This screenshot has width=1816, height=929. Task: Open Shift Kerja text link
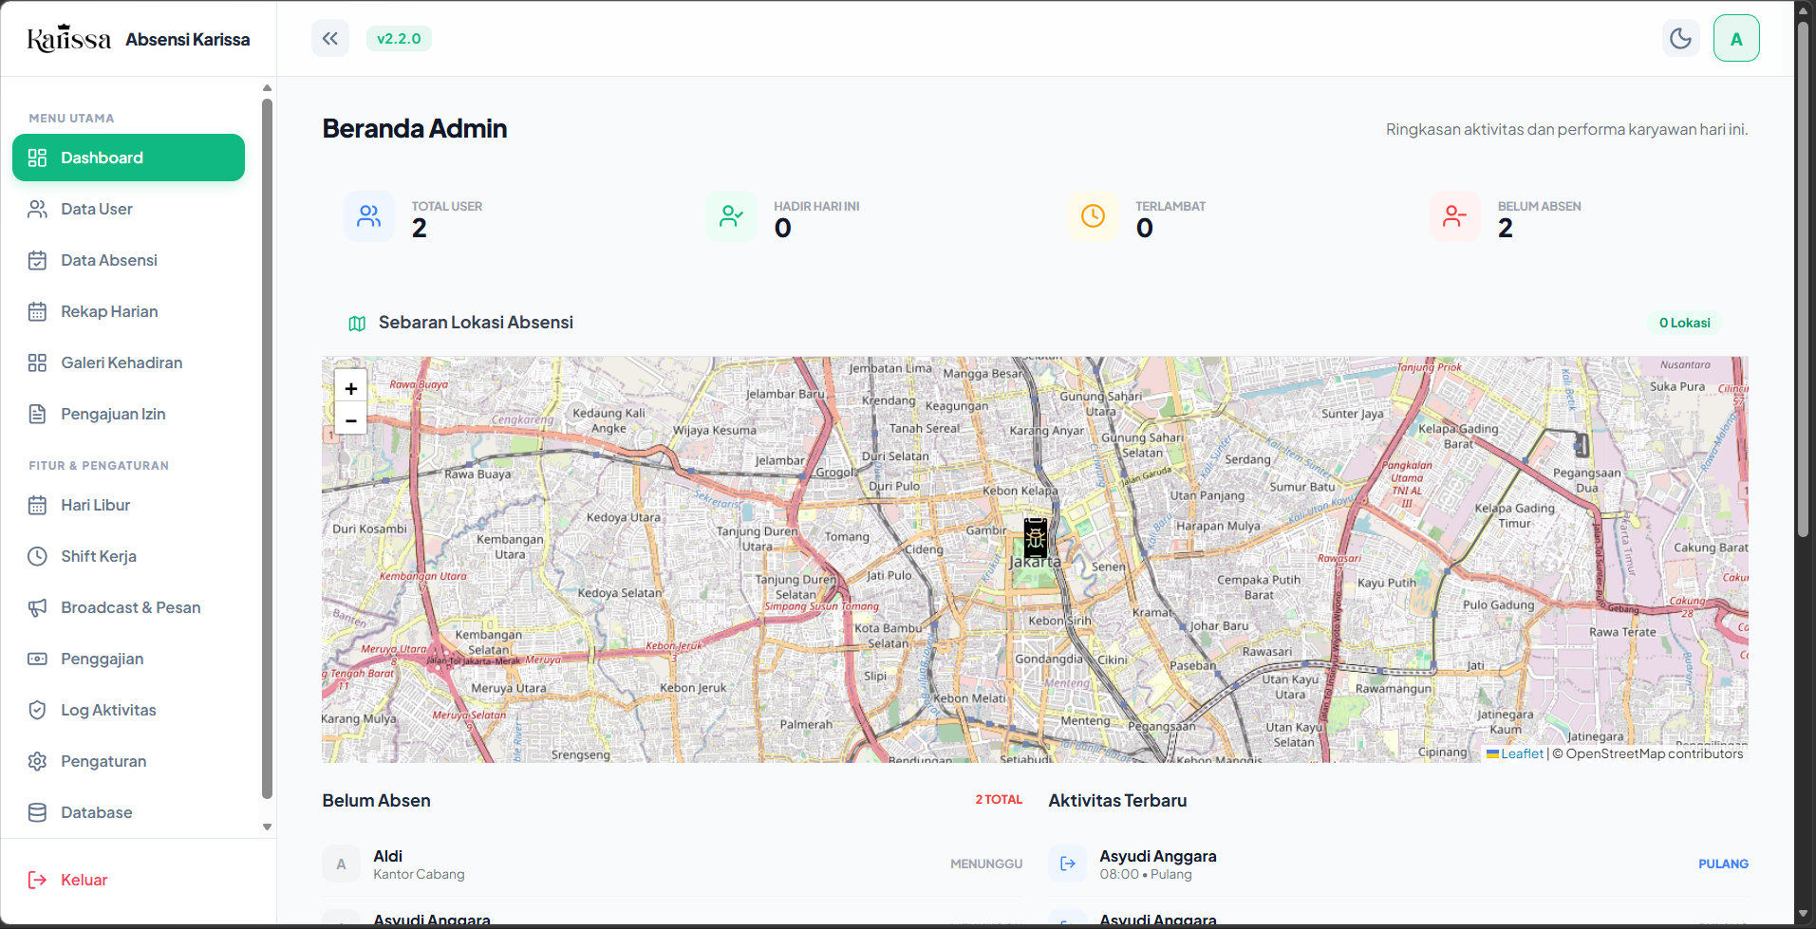pos(99,556)
